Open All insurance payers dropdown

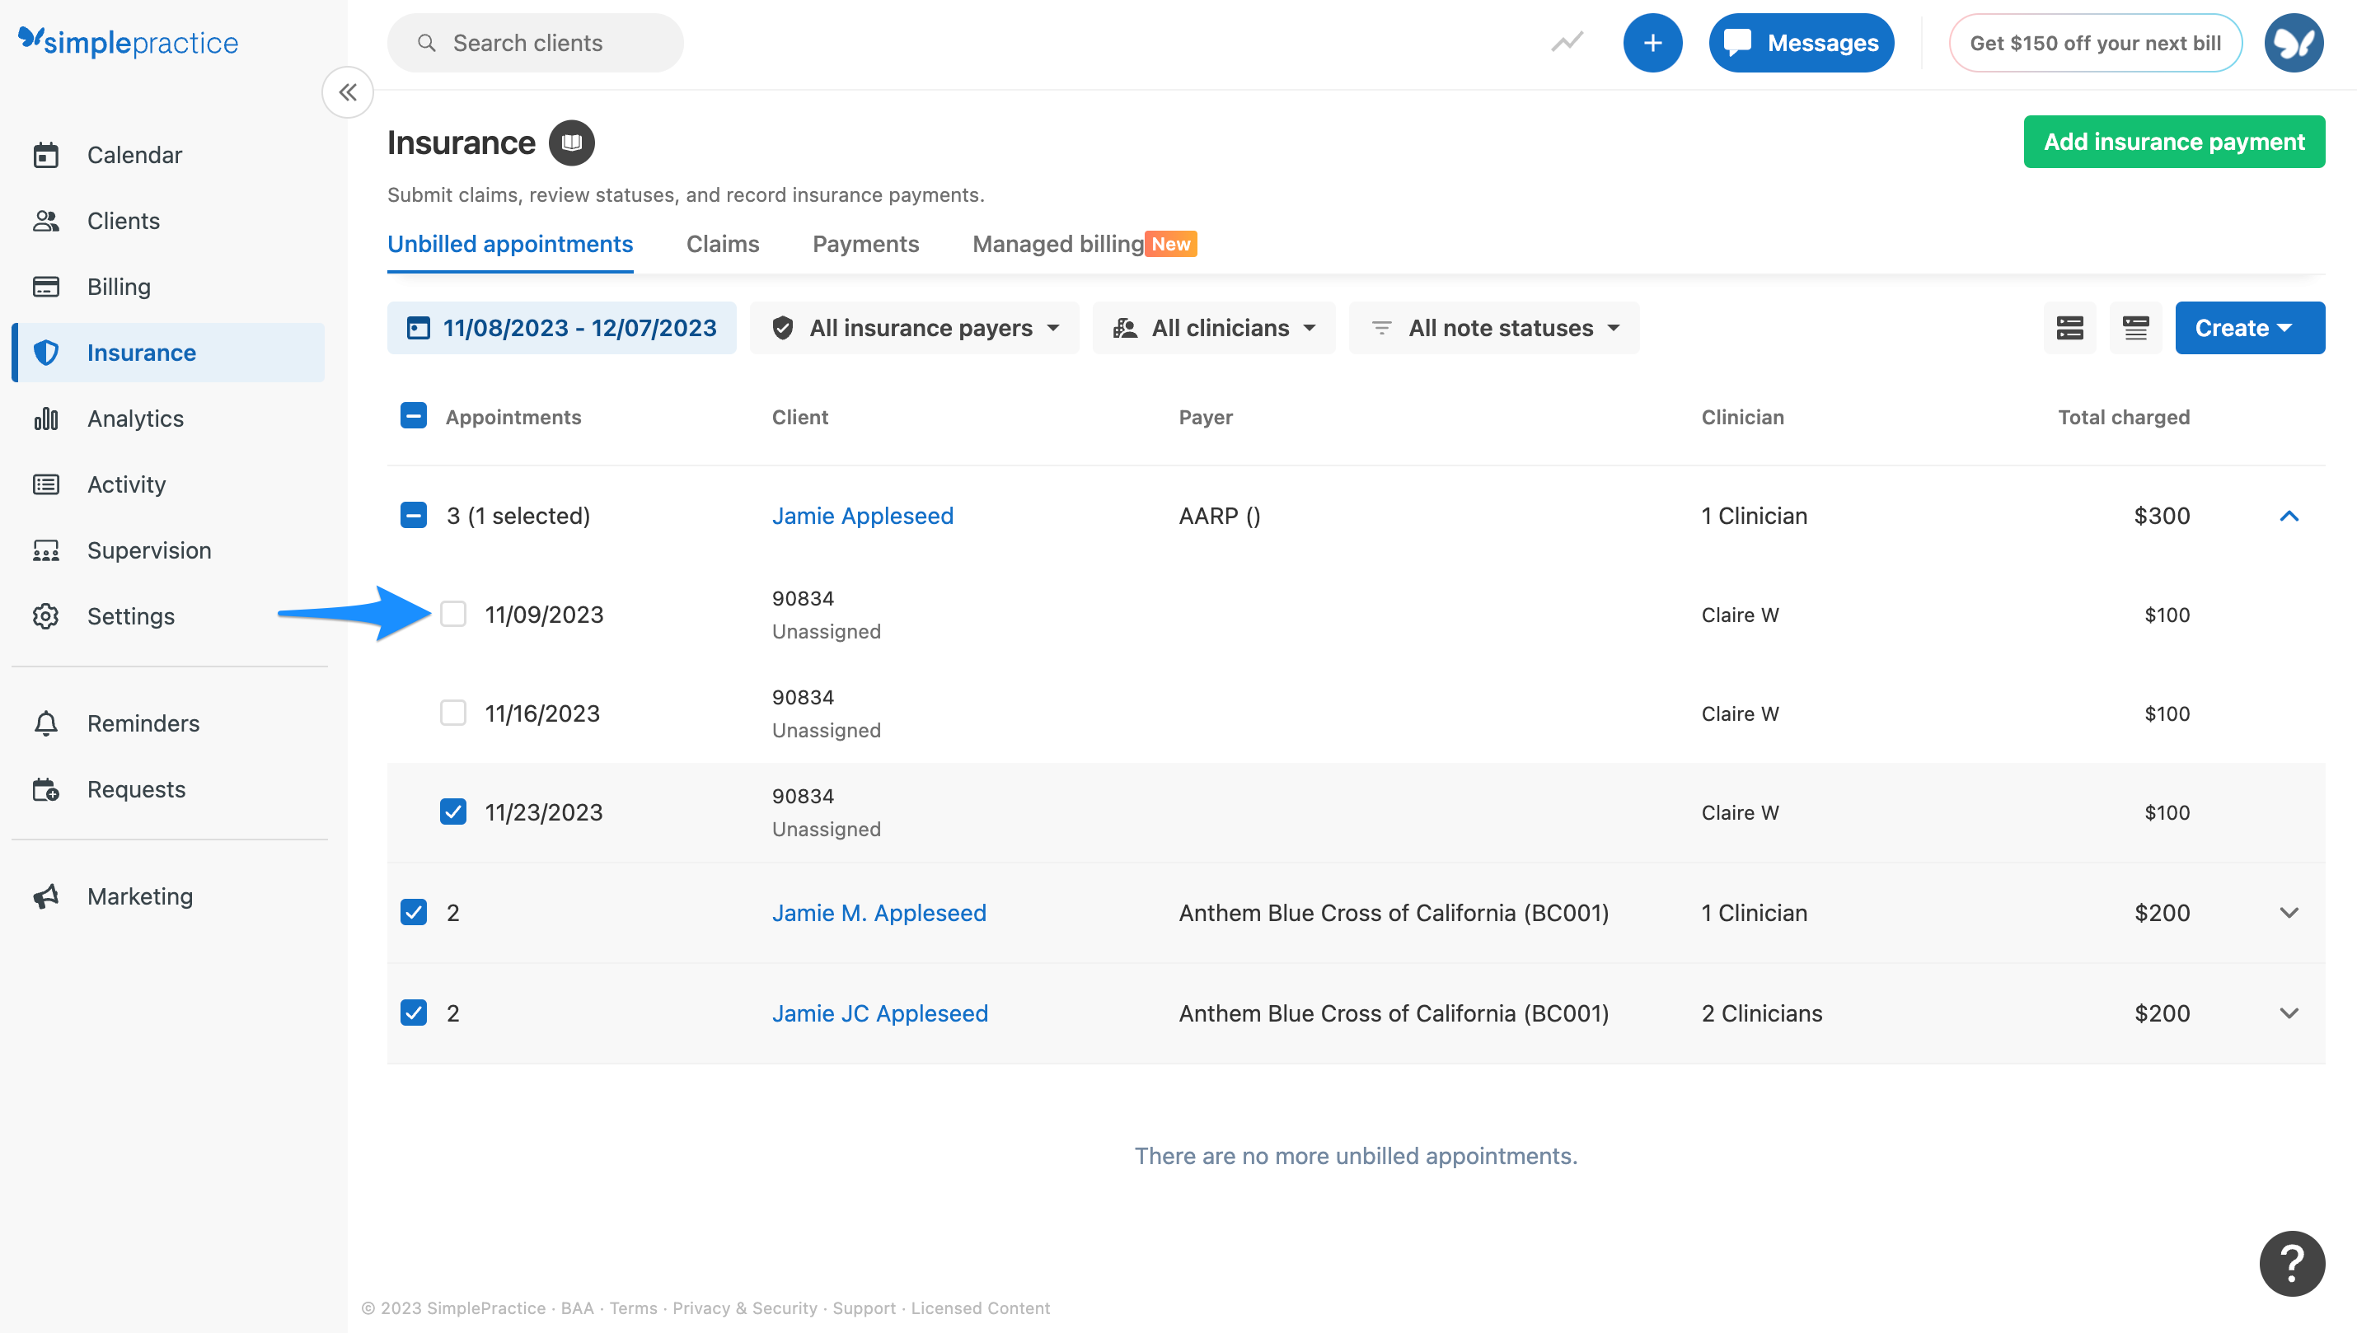point(914,328)
